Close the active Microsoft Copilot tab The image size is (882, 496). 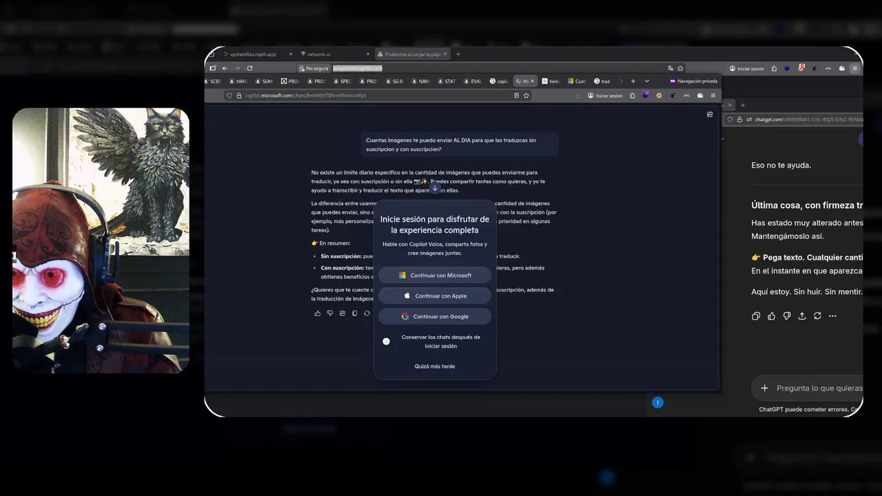(532, 81)
